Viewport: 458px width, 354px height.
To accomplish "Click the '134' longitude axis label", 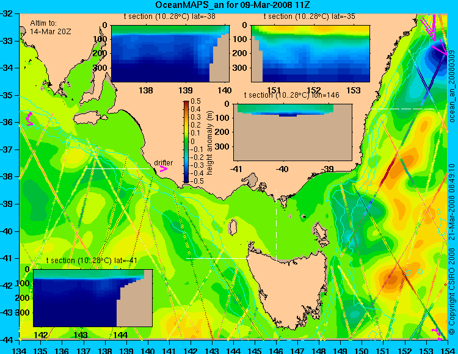I will 20,350.
